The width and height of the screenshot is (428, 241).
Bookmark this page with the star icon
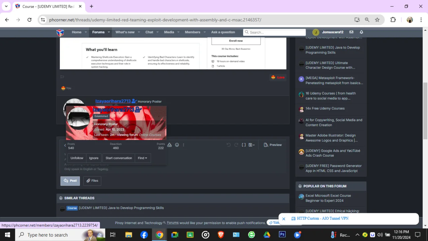(x=377, y=20)
